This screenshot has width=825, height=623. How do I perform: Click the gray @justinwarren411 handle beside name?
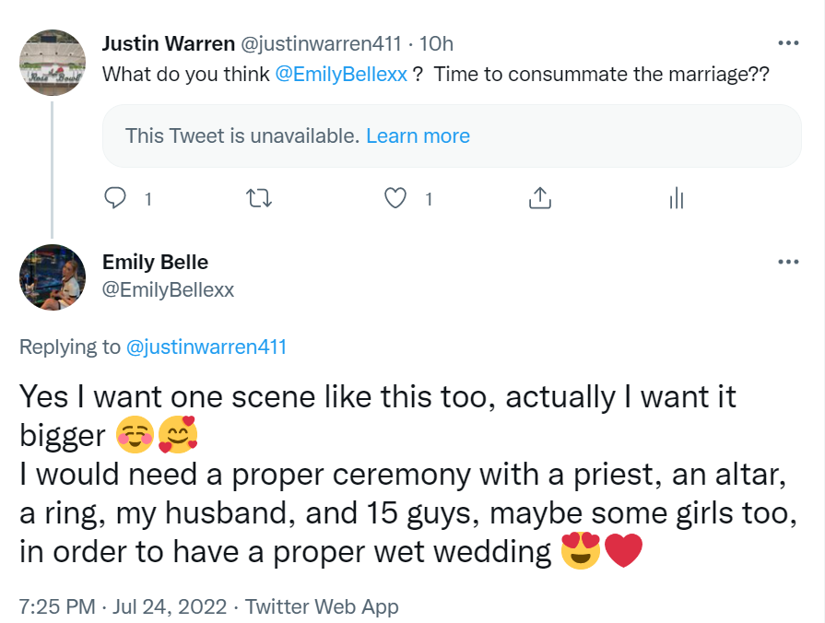(322, 43)
